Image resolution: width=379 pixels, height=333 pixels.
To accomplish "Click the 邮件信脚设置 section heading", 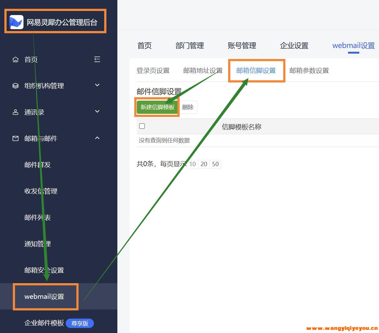I will click(x=159, y=92).
